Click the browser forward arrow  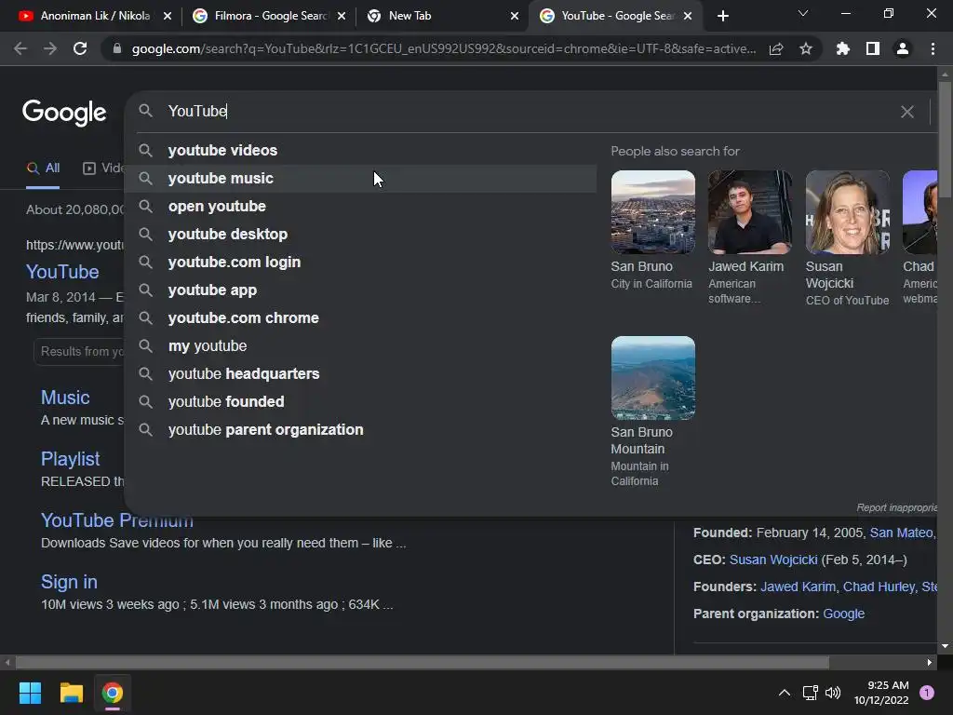[50, 48]
